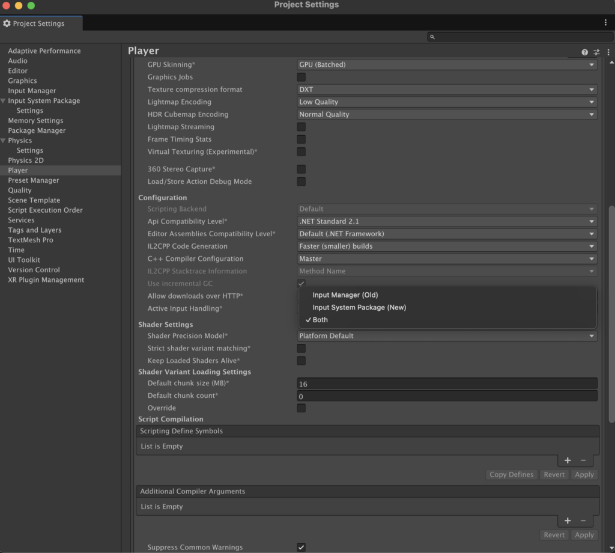
Task: Open the Player help reference icon
Action: [x=584, y=52]
